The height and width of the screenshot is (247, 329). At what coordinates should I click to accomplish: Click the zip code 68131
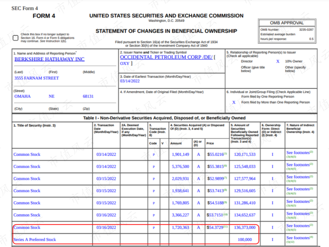click(x=88, y=96)
